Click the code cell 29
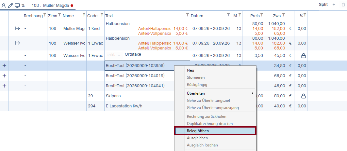The height and width of the screenshot is (151, 347). point(95,96)
